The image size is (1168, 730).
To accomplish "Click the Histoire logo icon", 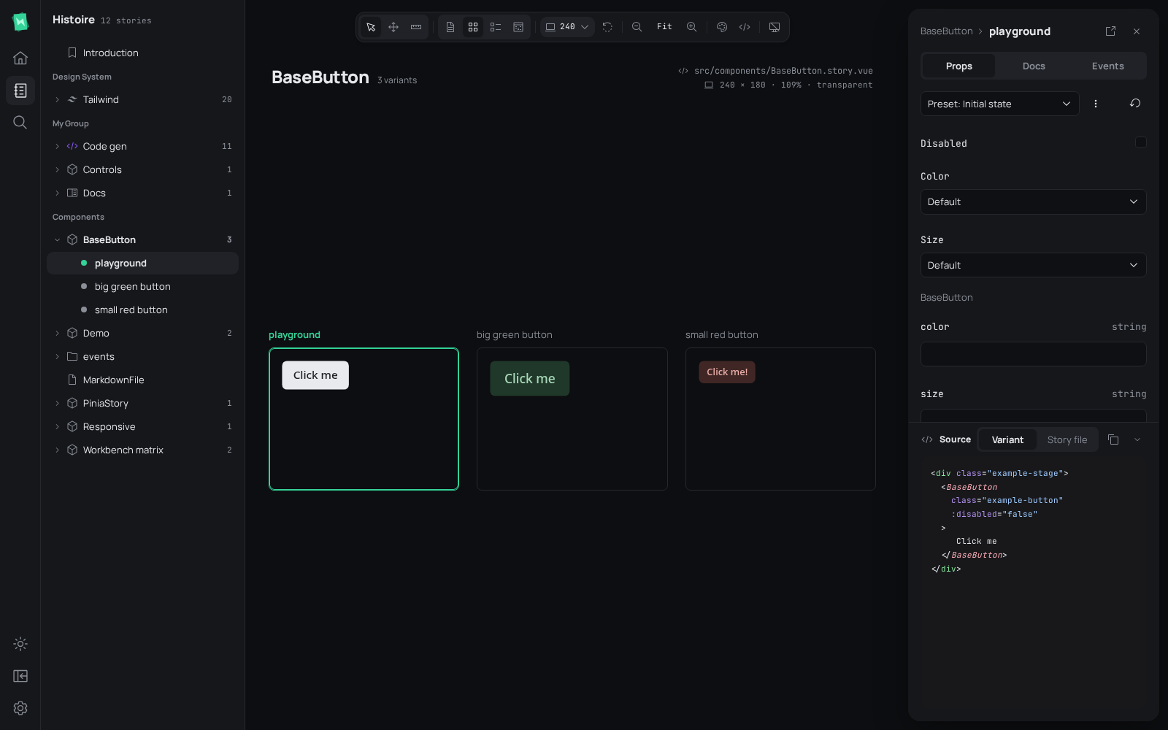I will tap(20, 22).
